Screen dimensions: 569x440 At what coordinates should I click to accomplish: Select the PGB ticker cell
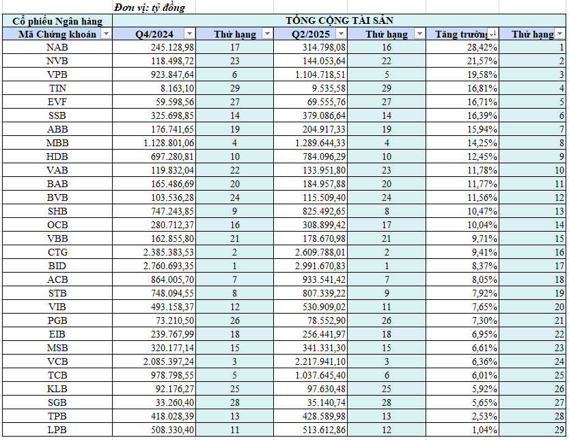tap(57, 320)
